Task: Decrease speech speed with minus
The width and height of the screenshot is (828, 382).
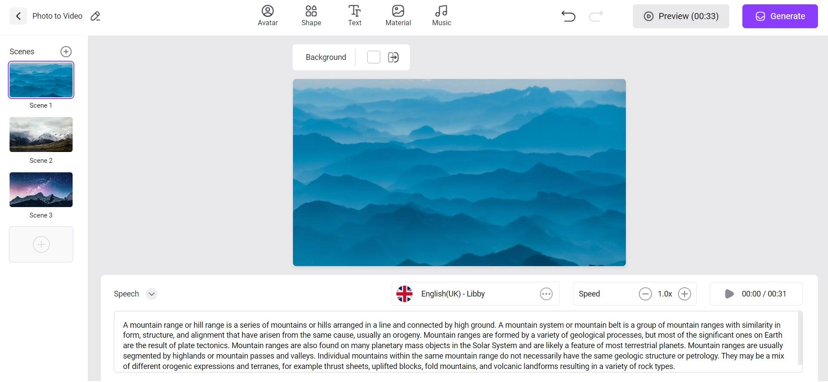Action: (645, 294)
